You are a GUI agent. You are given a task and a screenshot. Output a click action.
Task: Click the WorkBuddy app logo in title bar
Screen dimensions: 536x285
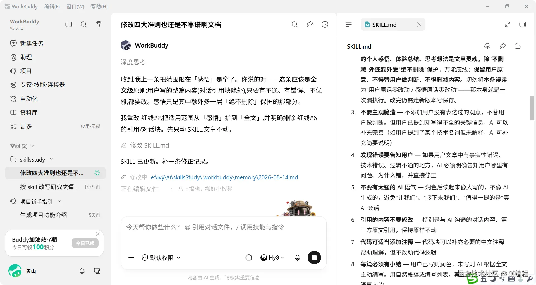[x=8, y=6]
